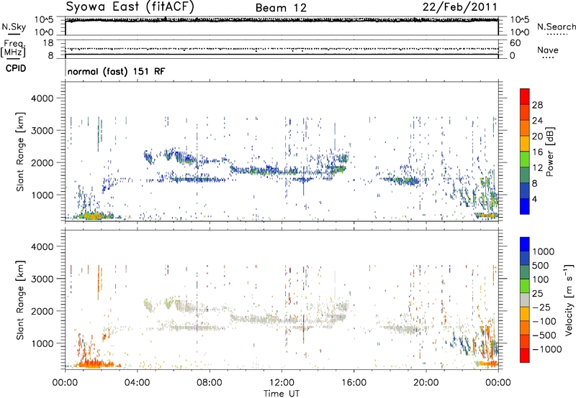Image resolution: width=576 pixels, height=398 pixels.
Task: Click the 16:00 time tick label
Action: [354, 383]
